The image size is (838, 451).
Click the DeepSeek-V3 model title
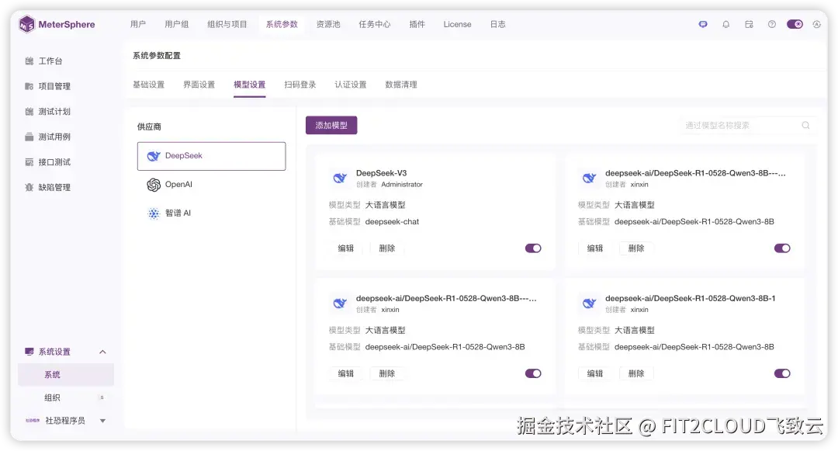tap(381, 173)
